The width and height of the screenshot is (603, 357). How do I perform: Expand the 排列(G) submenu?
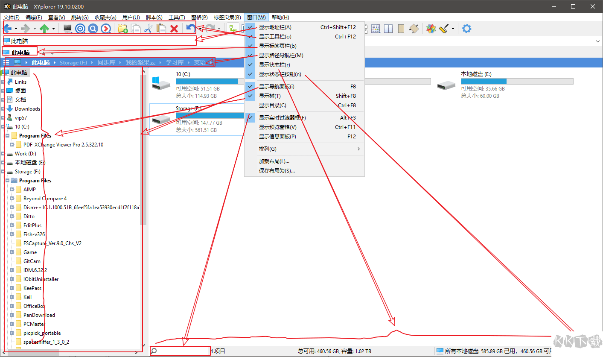[304, 149]
